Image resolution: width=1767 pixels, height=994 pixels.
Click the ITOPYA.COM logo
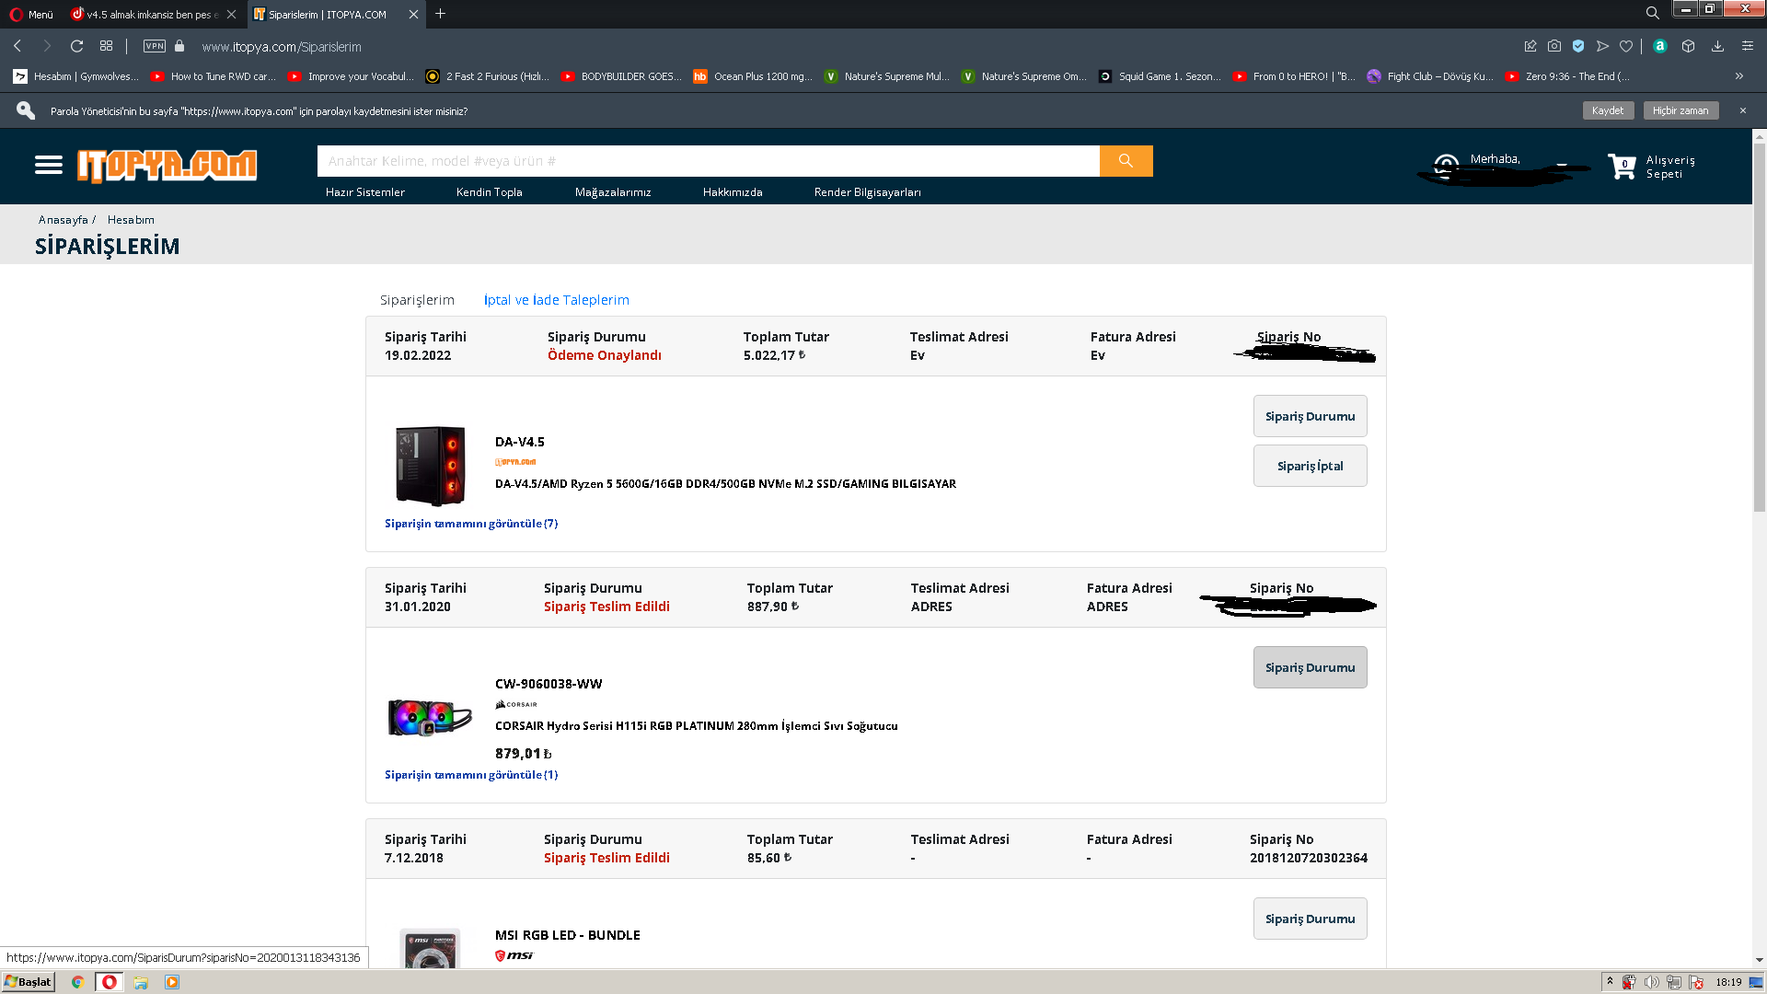point(167,166)
